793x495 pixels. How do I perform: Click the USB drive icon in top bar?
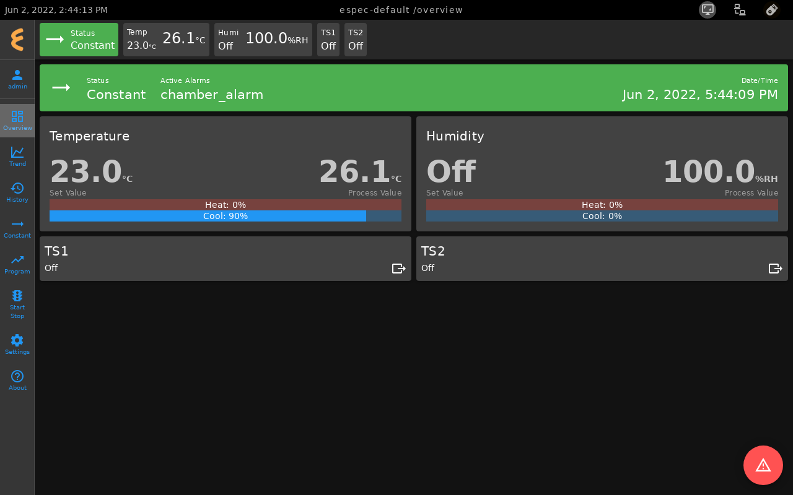tap(772, 10)
